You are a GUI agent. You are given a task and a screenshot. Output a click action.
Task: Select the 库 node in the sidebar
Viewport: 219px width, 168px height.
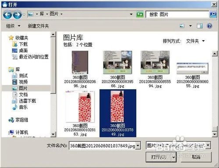[x=14, y=70]
